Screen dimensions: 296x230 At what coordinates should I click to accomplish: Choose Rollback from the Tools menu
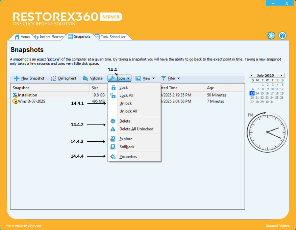point(134,147)
